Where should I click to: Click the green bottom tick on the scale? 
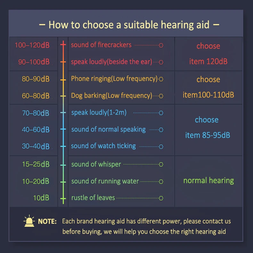click(x=63, y=199)
